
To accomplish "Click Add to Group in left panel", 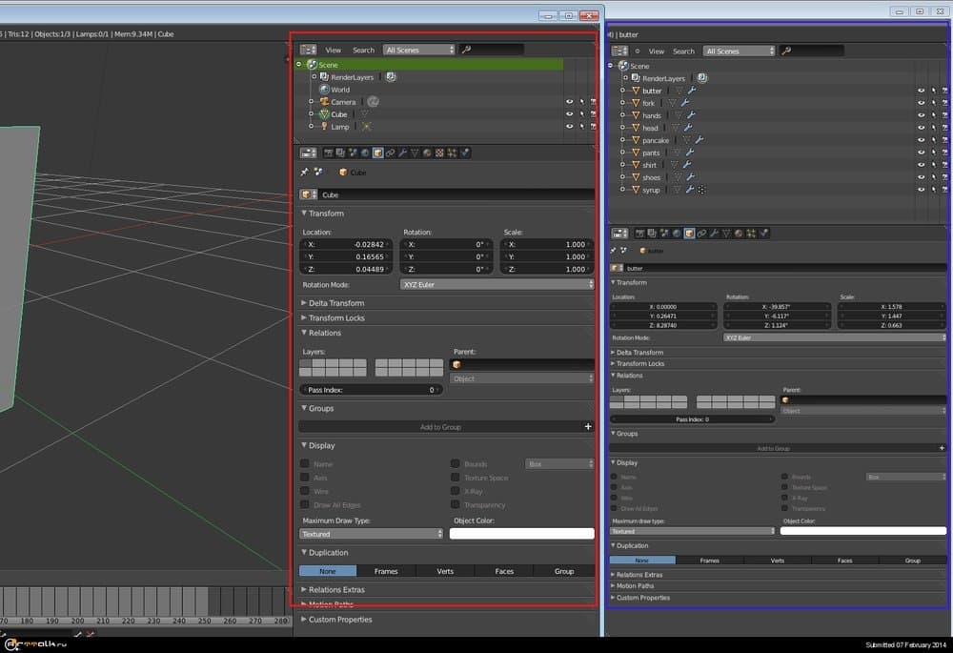I will coord(440,427).
